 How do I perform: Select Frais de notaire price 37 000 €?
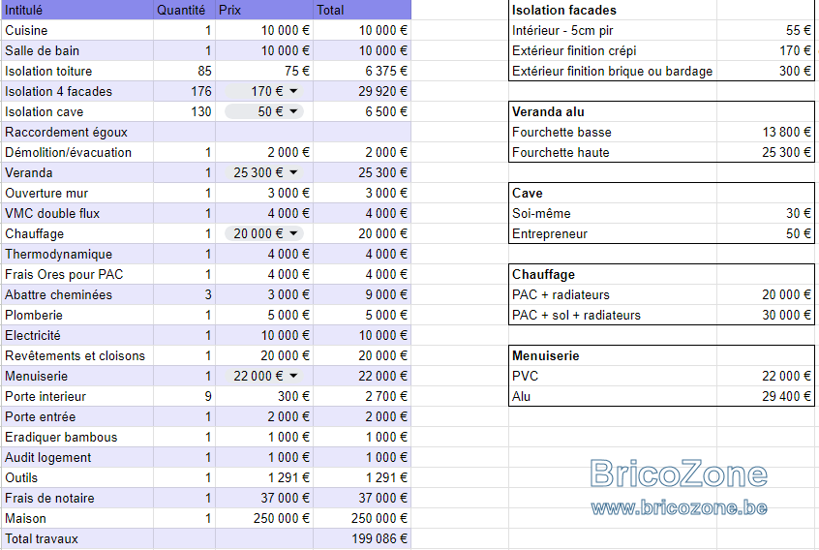pyautogui.click(x=264, y=499)
